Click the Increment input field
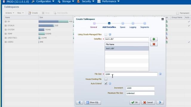The width and height of the screenshot is (191, 107). click(140, 88)
